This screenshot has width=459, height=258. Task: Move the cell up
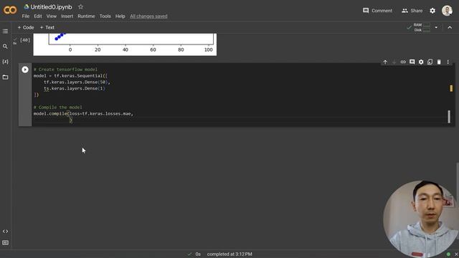[385, 62]
